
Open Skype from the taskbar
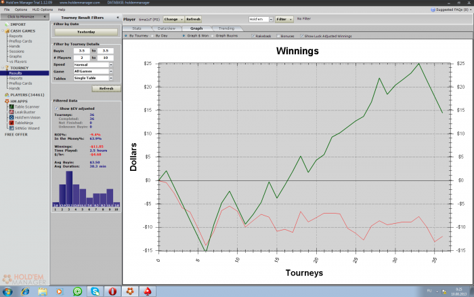pyautogui.click(x=95, y=292)
